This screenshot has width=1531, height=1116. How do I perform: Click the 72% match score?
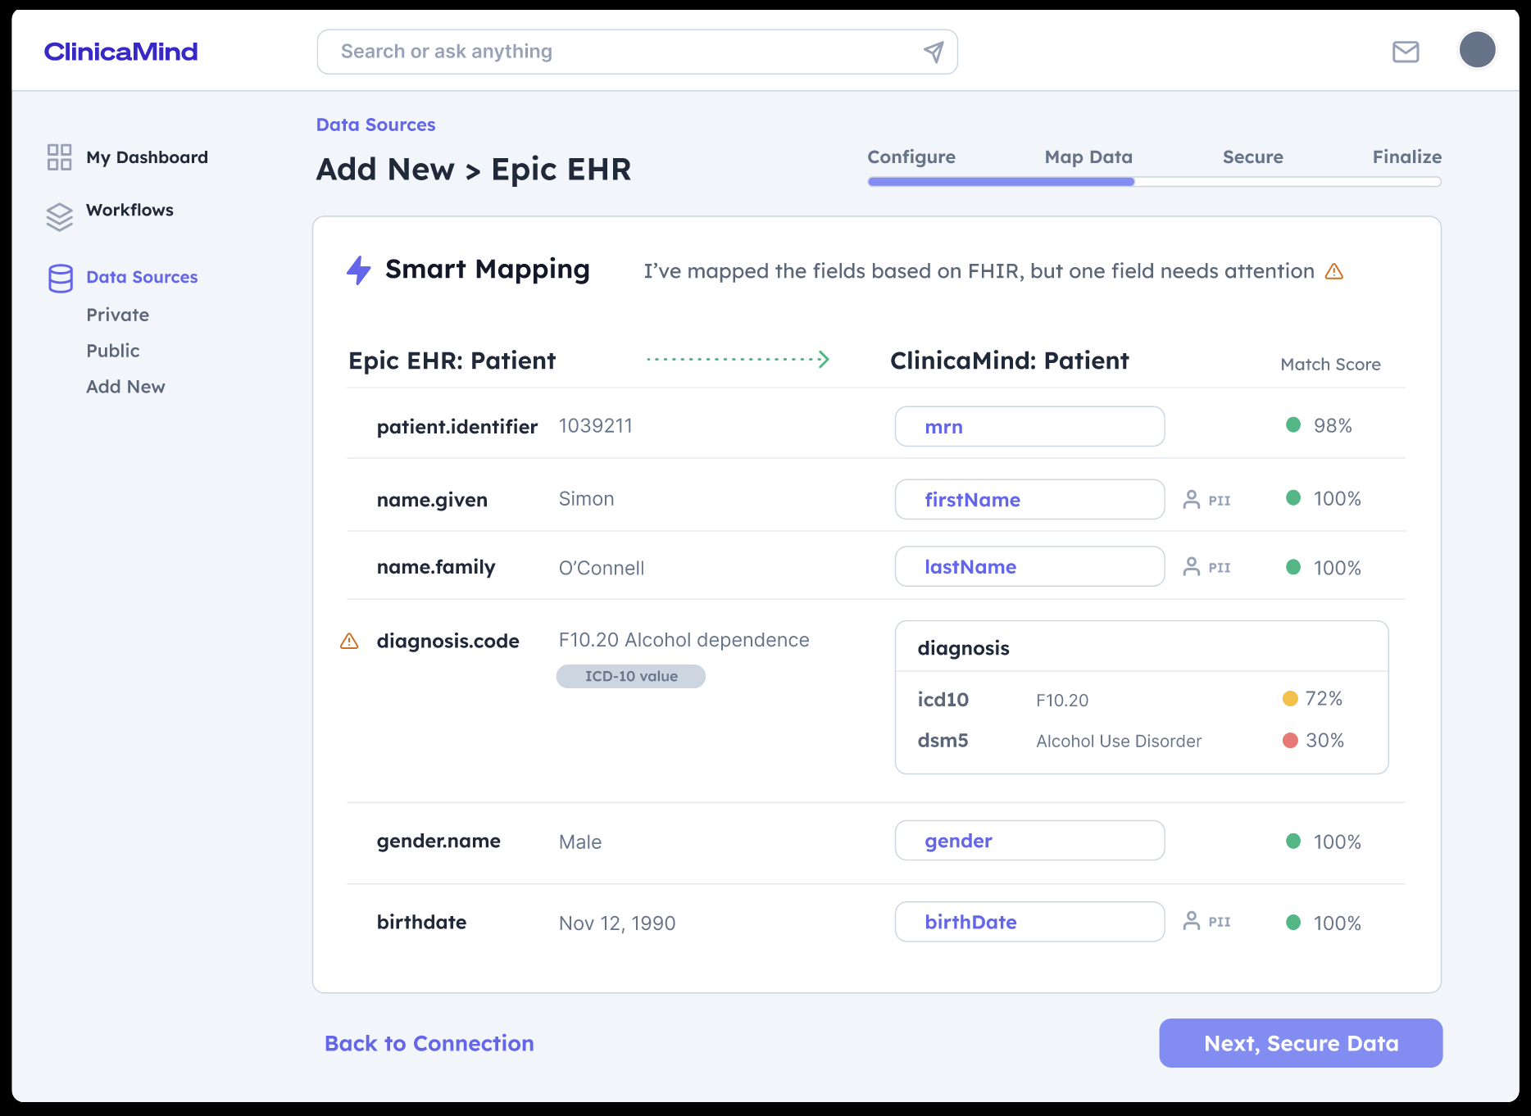pyautogui.click(x=1324, y=698)
